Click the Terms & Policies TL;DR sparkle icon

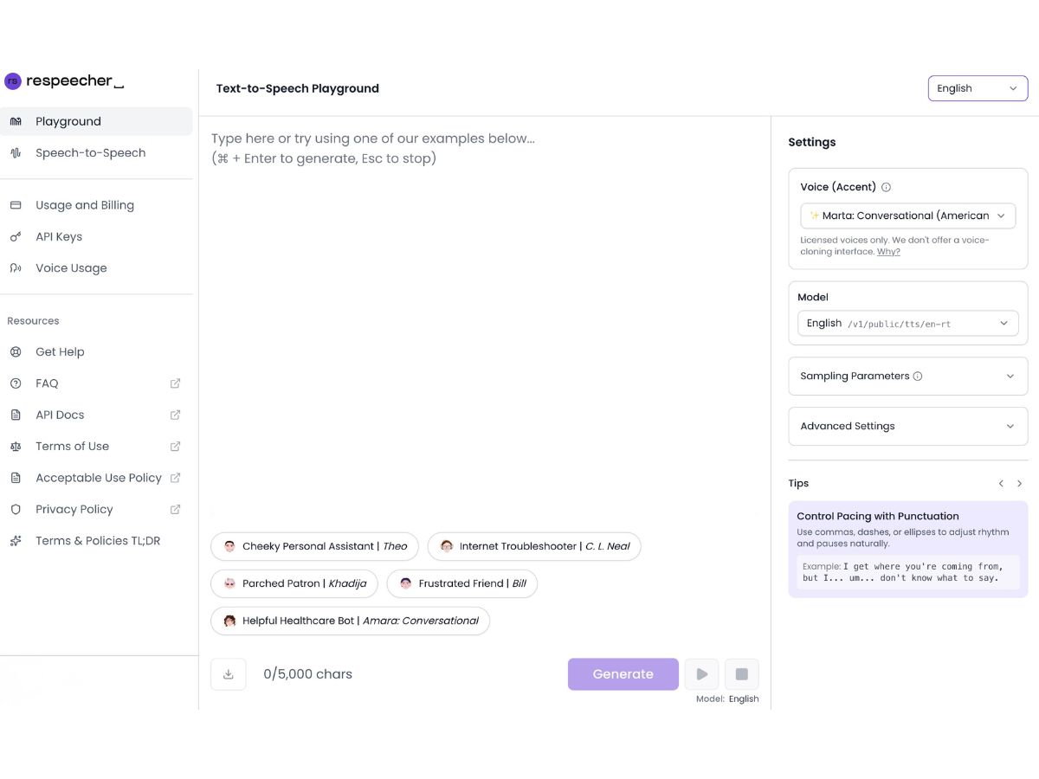click(16, 541)
